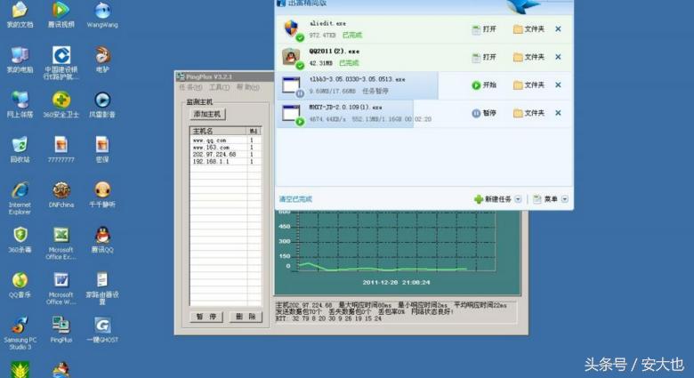Open the 77777777 desktop file

(x=61, y=149)
